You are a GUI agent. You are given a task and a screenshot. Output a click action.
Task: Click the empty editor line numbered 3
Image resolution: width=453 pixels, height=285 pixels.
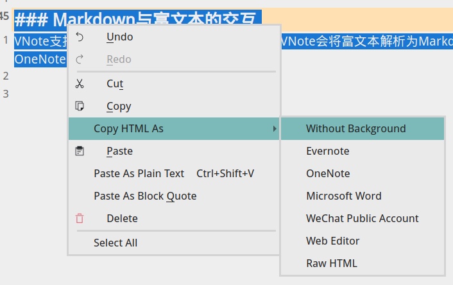pyautogui.click(x=38, y=94)
